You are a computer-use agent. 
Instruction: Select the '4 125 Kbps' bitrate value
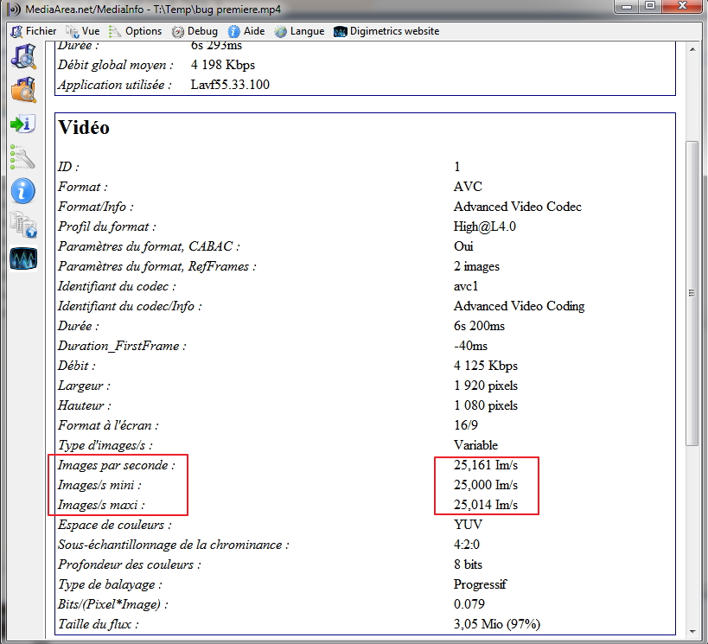point(485,366)
